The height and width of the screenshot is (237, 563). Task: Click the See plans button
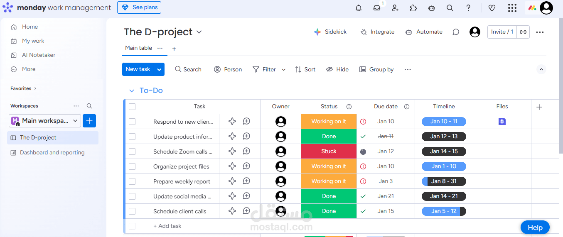(x=139, y=7)
